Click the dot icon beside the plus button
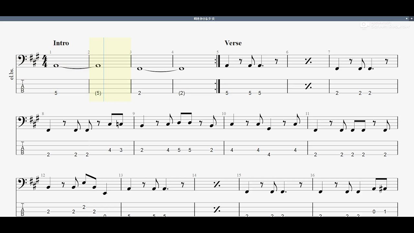 pos(407,19)
